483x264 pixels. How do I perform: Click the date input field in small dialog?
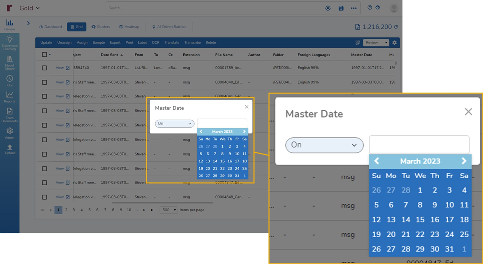point(222,123)
